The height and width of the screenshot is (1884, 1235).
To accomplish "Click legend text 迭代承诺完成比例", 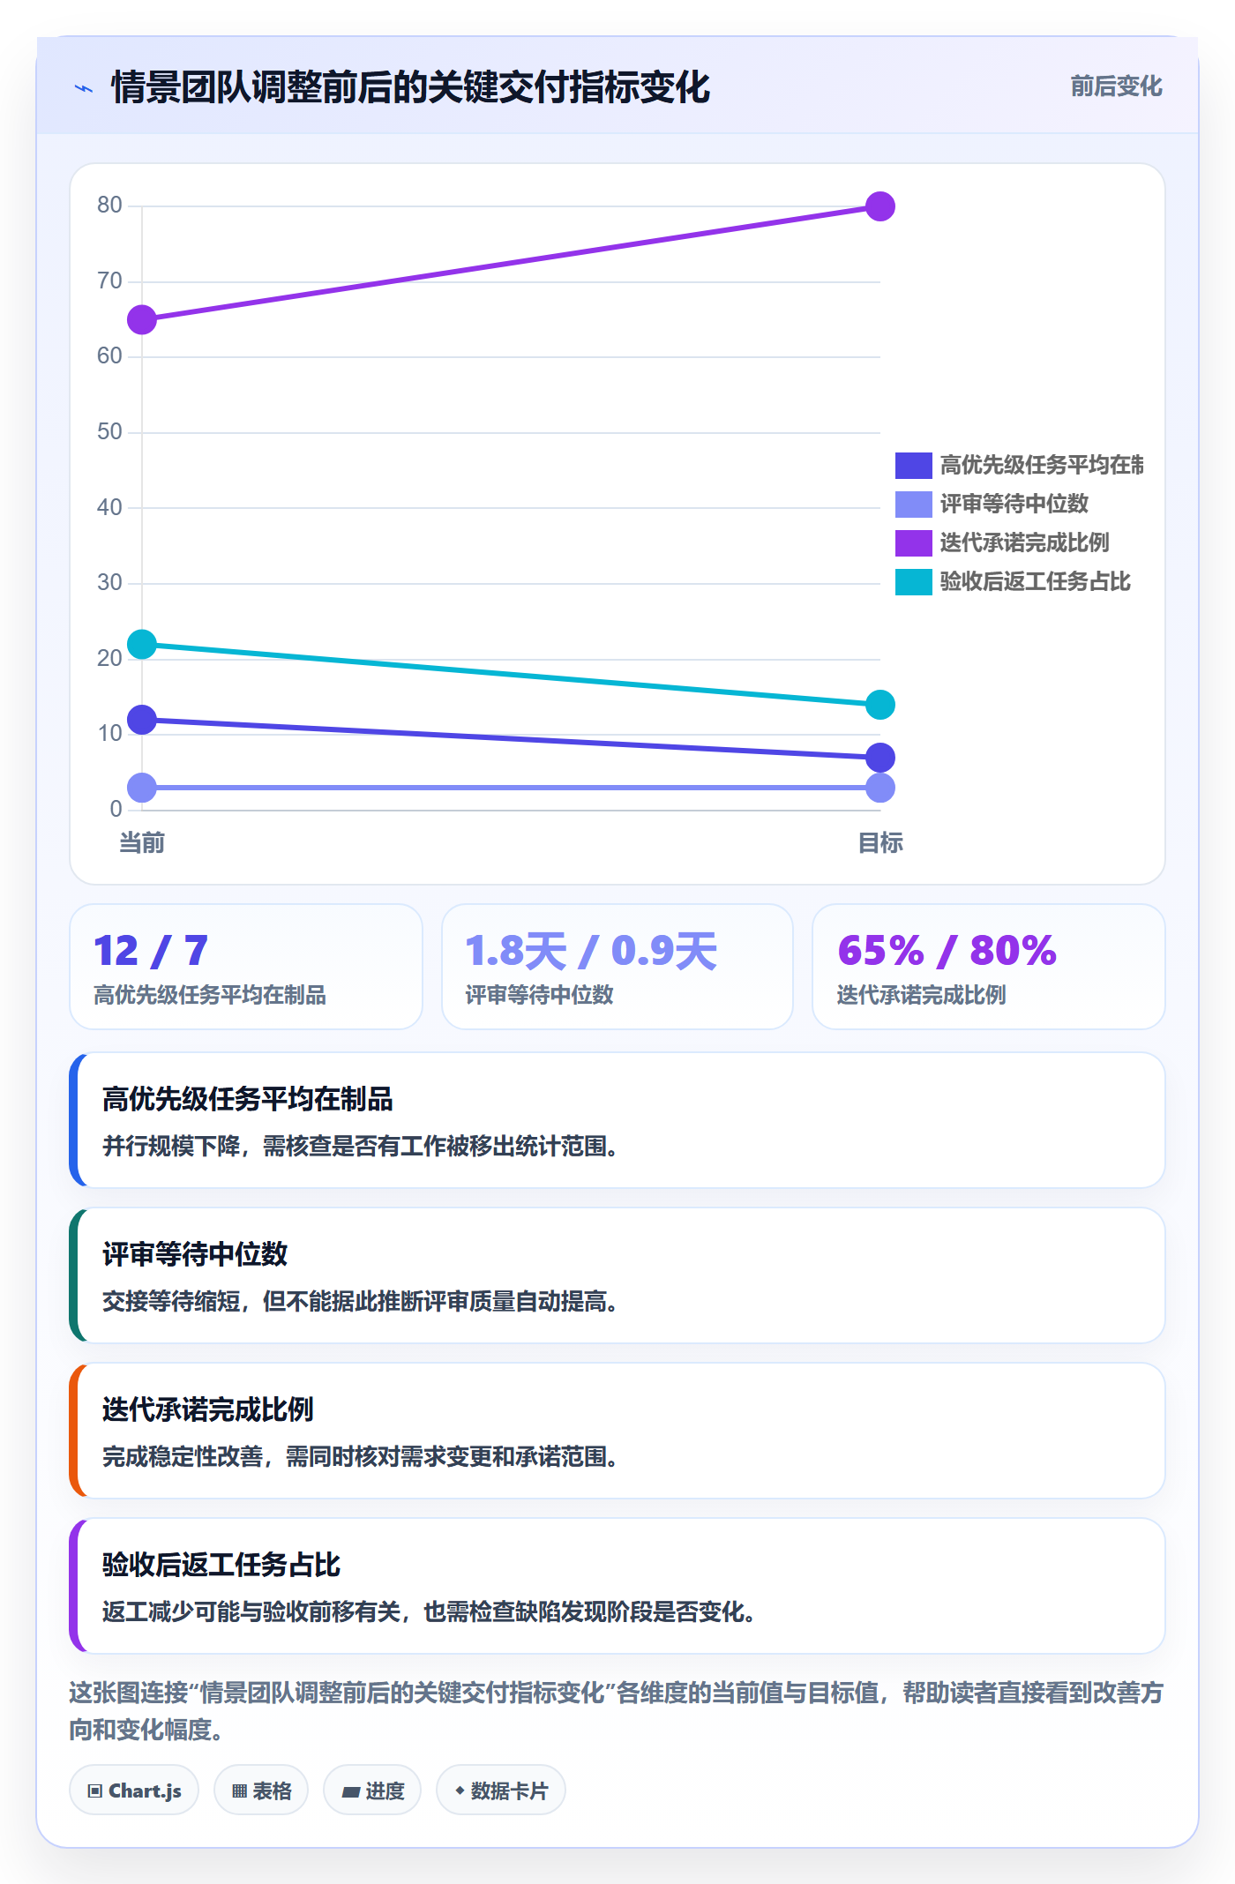I will 1025,542.
